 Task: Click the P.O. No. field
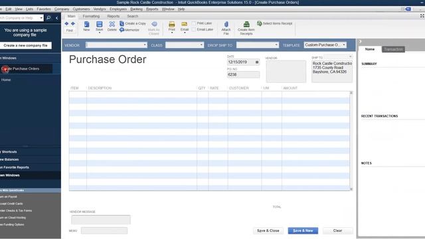pyautogui.click(x=243, y=74)
